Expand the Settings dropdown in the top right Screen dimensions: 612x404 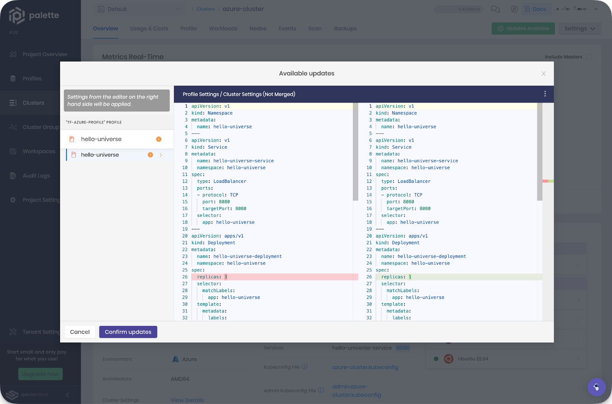coord(579,28)
